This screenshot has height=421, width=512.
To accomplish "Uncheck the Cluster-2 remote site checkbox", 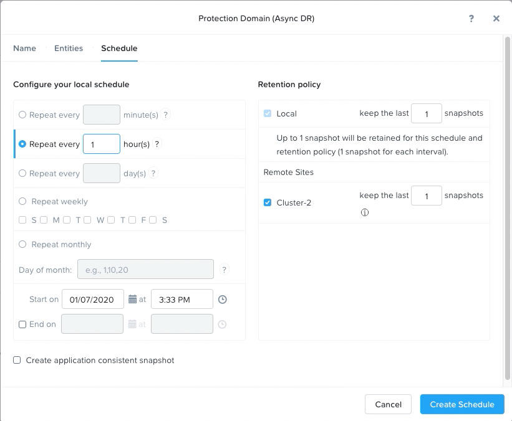I will (x=268, y=202).
